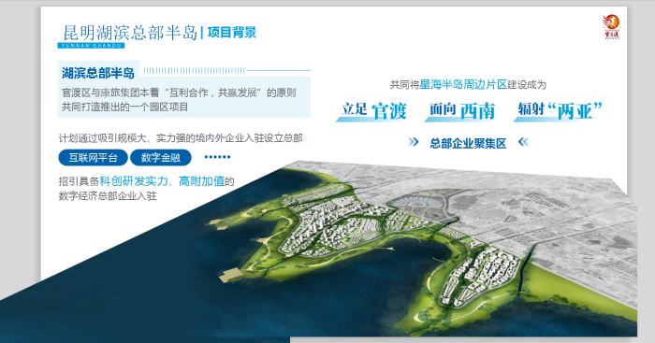This screenshot has height=343, width=655.
Task: Click the YUNNAN·GUANDU blue label
Action: tap(91, 46)
